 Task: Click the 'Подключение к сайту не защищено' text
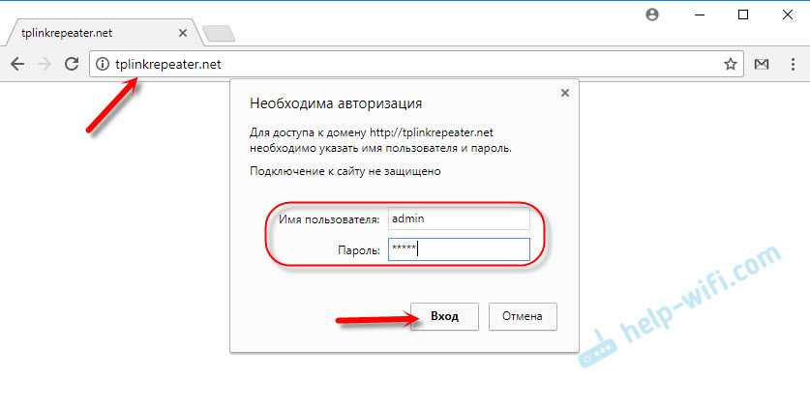pyautogui.click(x=345, y=171)
